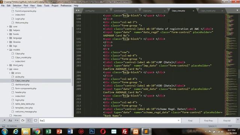This screenshot has width=240, height=135.
Task: Toggle highlight matches option
Action: pos(35,120)
